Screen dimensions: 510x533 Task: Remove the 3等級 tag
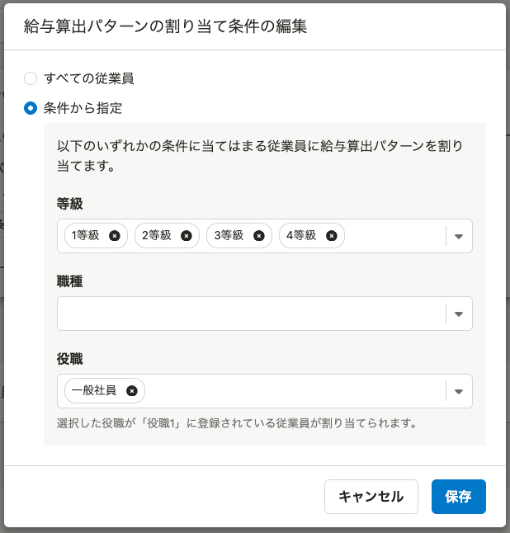[258, 235]
